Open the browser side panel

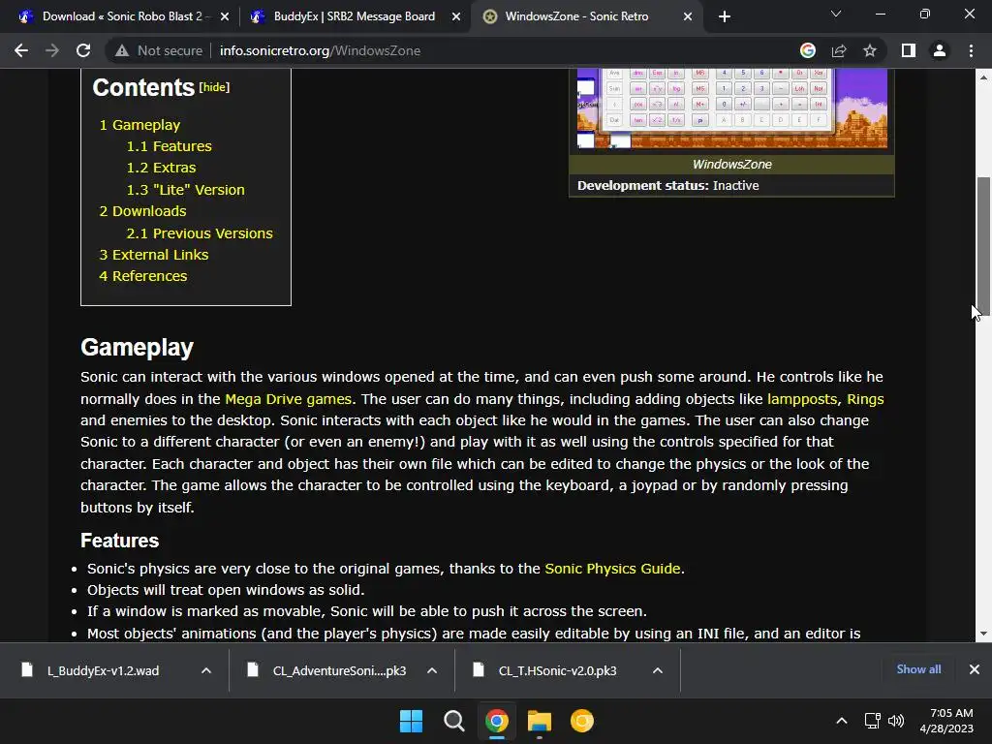coord(909,50)
